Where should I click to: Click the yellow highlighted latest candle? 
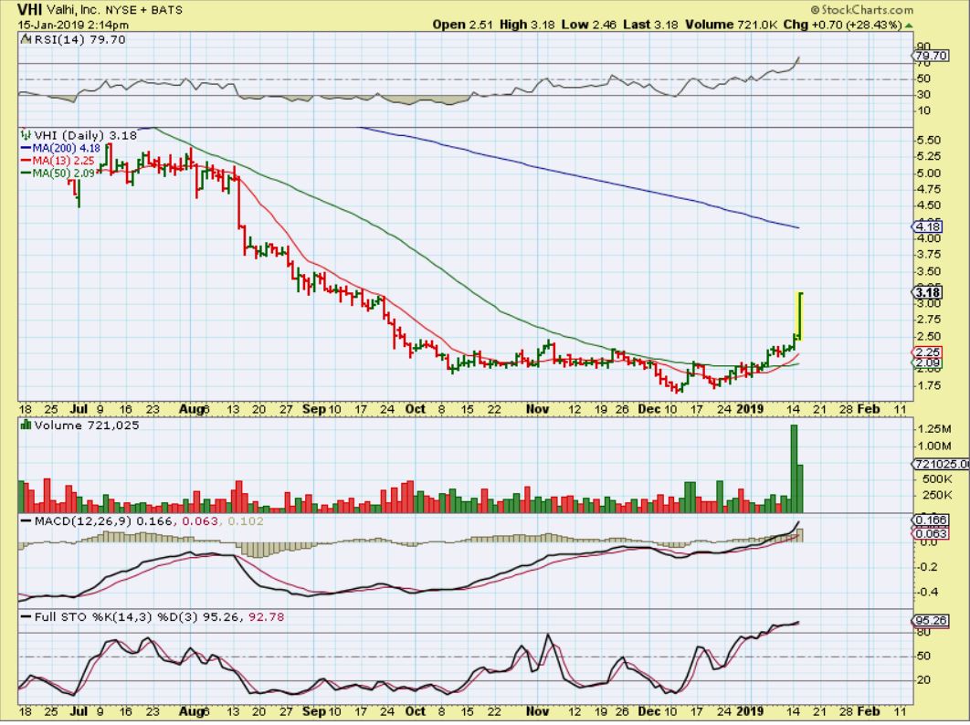coord(800,316)
